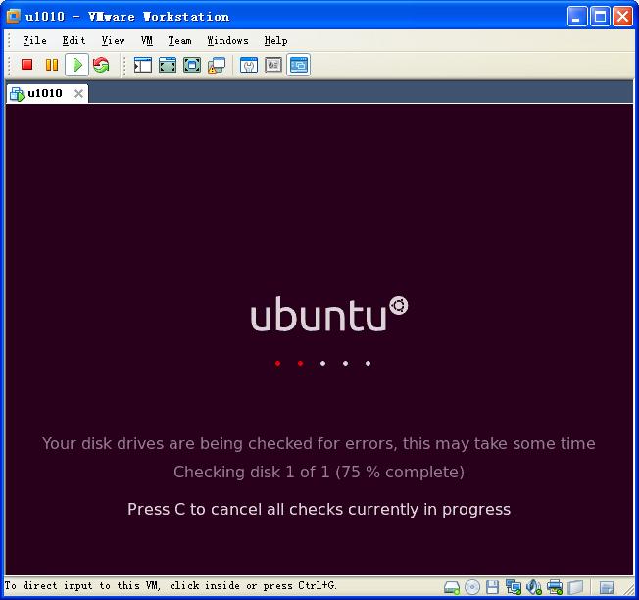Close the VMware Workstation window
Viewport: 639px width, 600px height.
(x=622, y=17)
